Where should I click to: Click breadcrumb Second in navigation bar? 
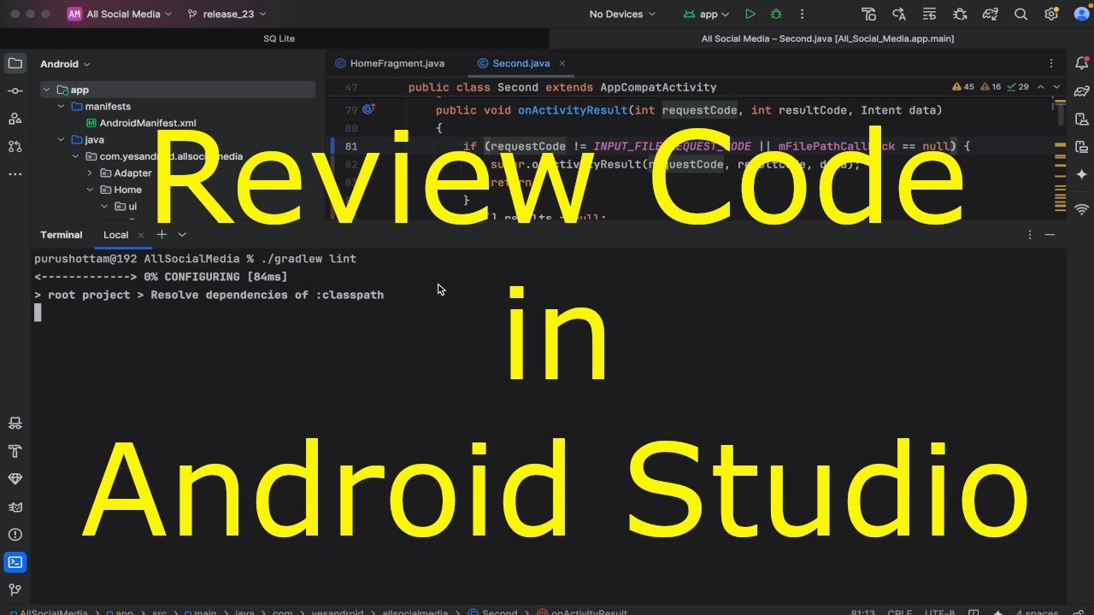click(x=494, y=612)
